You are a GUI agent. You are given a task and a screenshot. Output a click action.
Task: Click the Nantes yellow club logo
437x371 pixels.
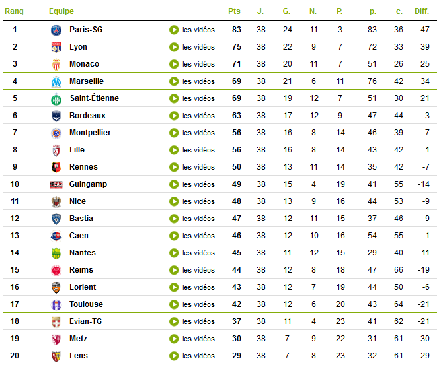[x=56, y=253]
